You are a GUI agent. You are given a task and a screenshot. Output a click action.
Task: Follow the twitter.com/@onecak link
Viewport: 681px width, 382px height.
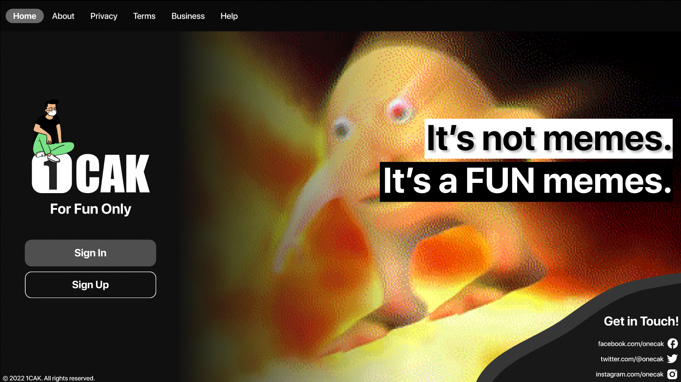point(632,359)
